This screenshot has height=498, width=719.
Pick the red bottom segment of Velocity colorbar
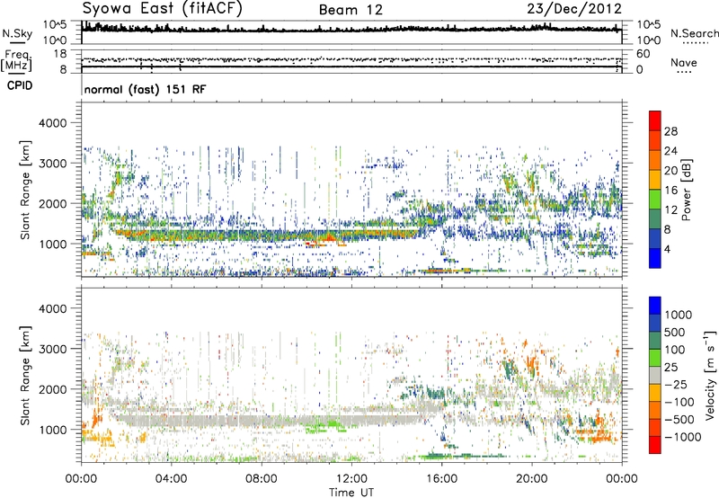click(x=655, y=445)
